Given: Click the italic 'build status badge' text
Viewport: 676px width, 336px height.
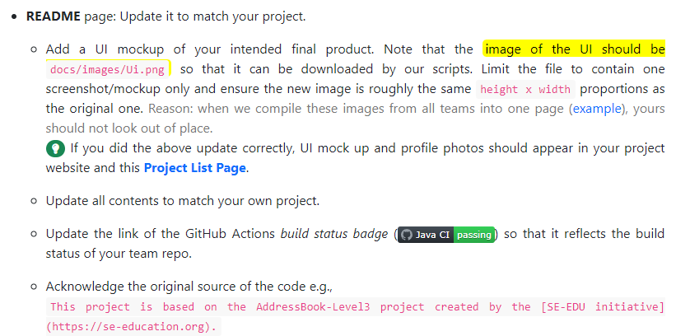Looking at the screenshot, I should pos(334,234).
